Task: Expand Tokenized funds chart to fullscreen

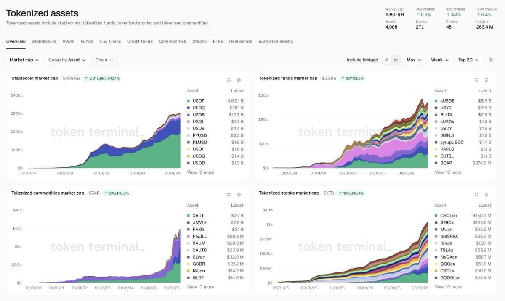Action: point(476,79)
